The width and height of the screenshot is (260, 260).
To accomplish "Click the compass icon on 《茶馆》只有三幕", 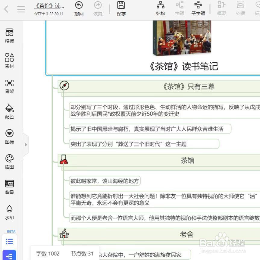I will tap(64, 86).
